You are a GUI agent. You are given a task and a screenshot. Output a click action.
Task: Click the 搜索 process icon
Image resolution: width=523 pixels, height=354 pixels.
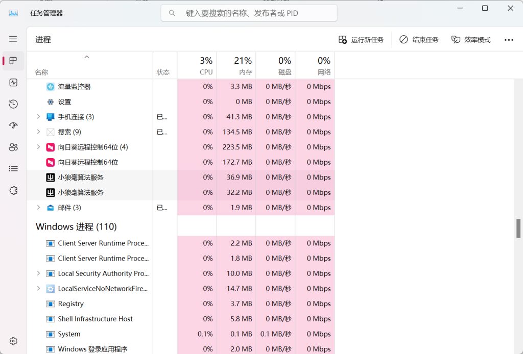click(51, 132)
